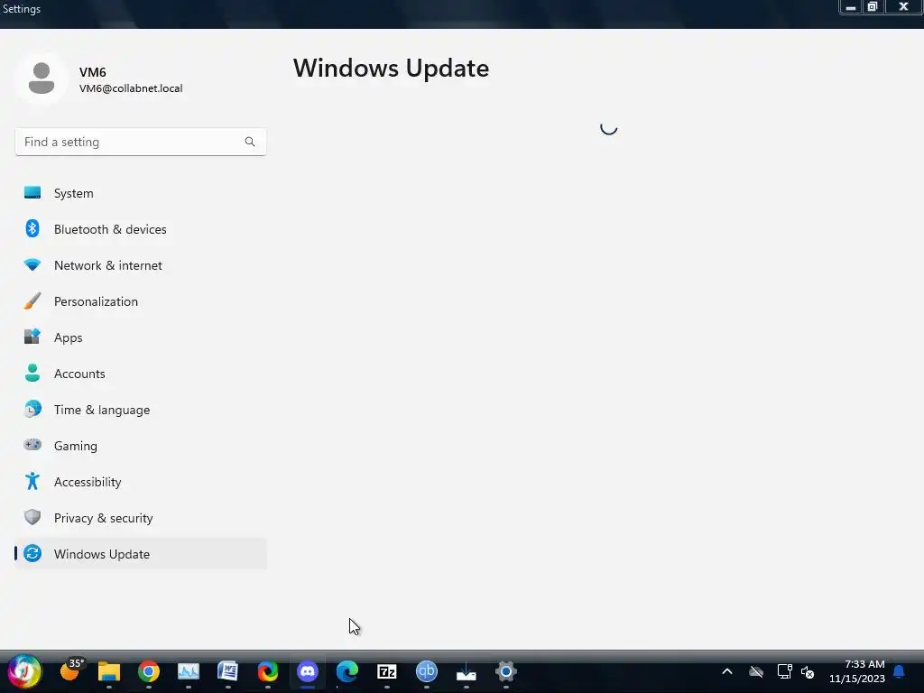Viewport: 924px width, 693px height.
Task: Open the System settings category
Action: (140, 193)
